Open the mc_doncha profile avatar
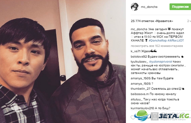Viewport: 191px width, 123px height. click(x=135, y=7)
